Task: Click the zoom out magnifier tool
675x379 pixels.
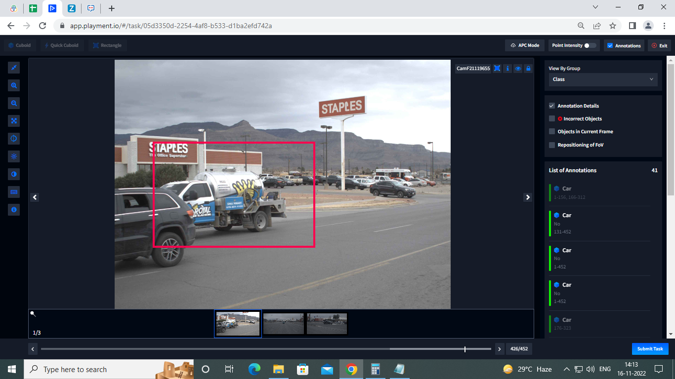Action: pyautogui.click(x=14, y=103)
